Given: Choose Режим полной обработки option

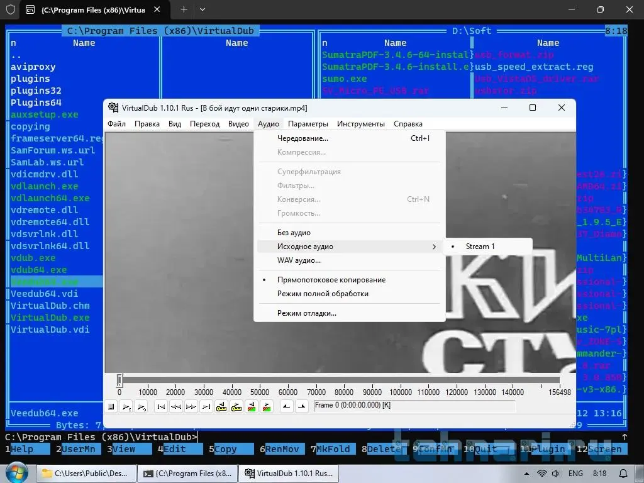Looking at the screenshot, I should 323,294.
